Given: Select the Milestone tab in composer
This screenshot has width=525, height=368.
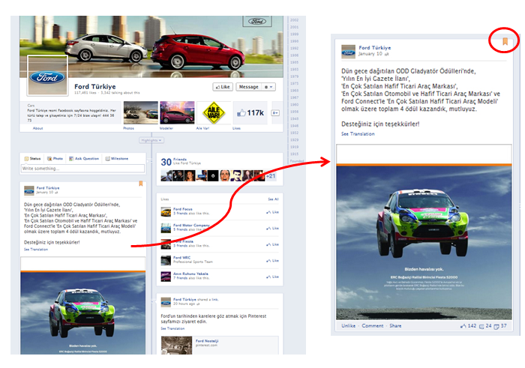Looking at the screenshot, I should pos(118,159).
